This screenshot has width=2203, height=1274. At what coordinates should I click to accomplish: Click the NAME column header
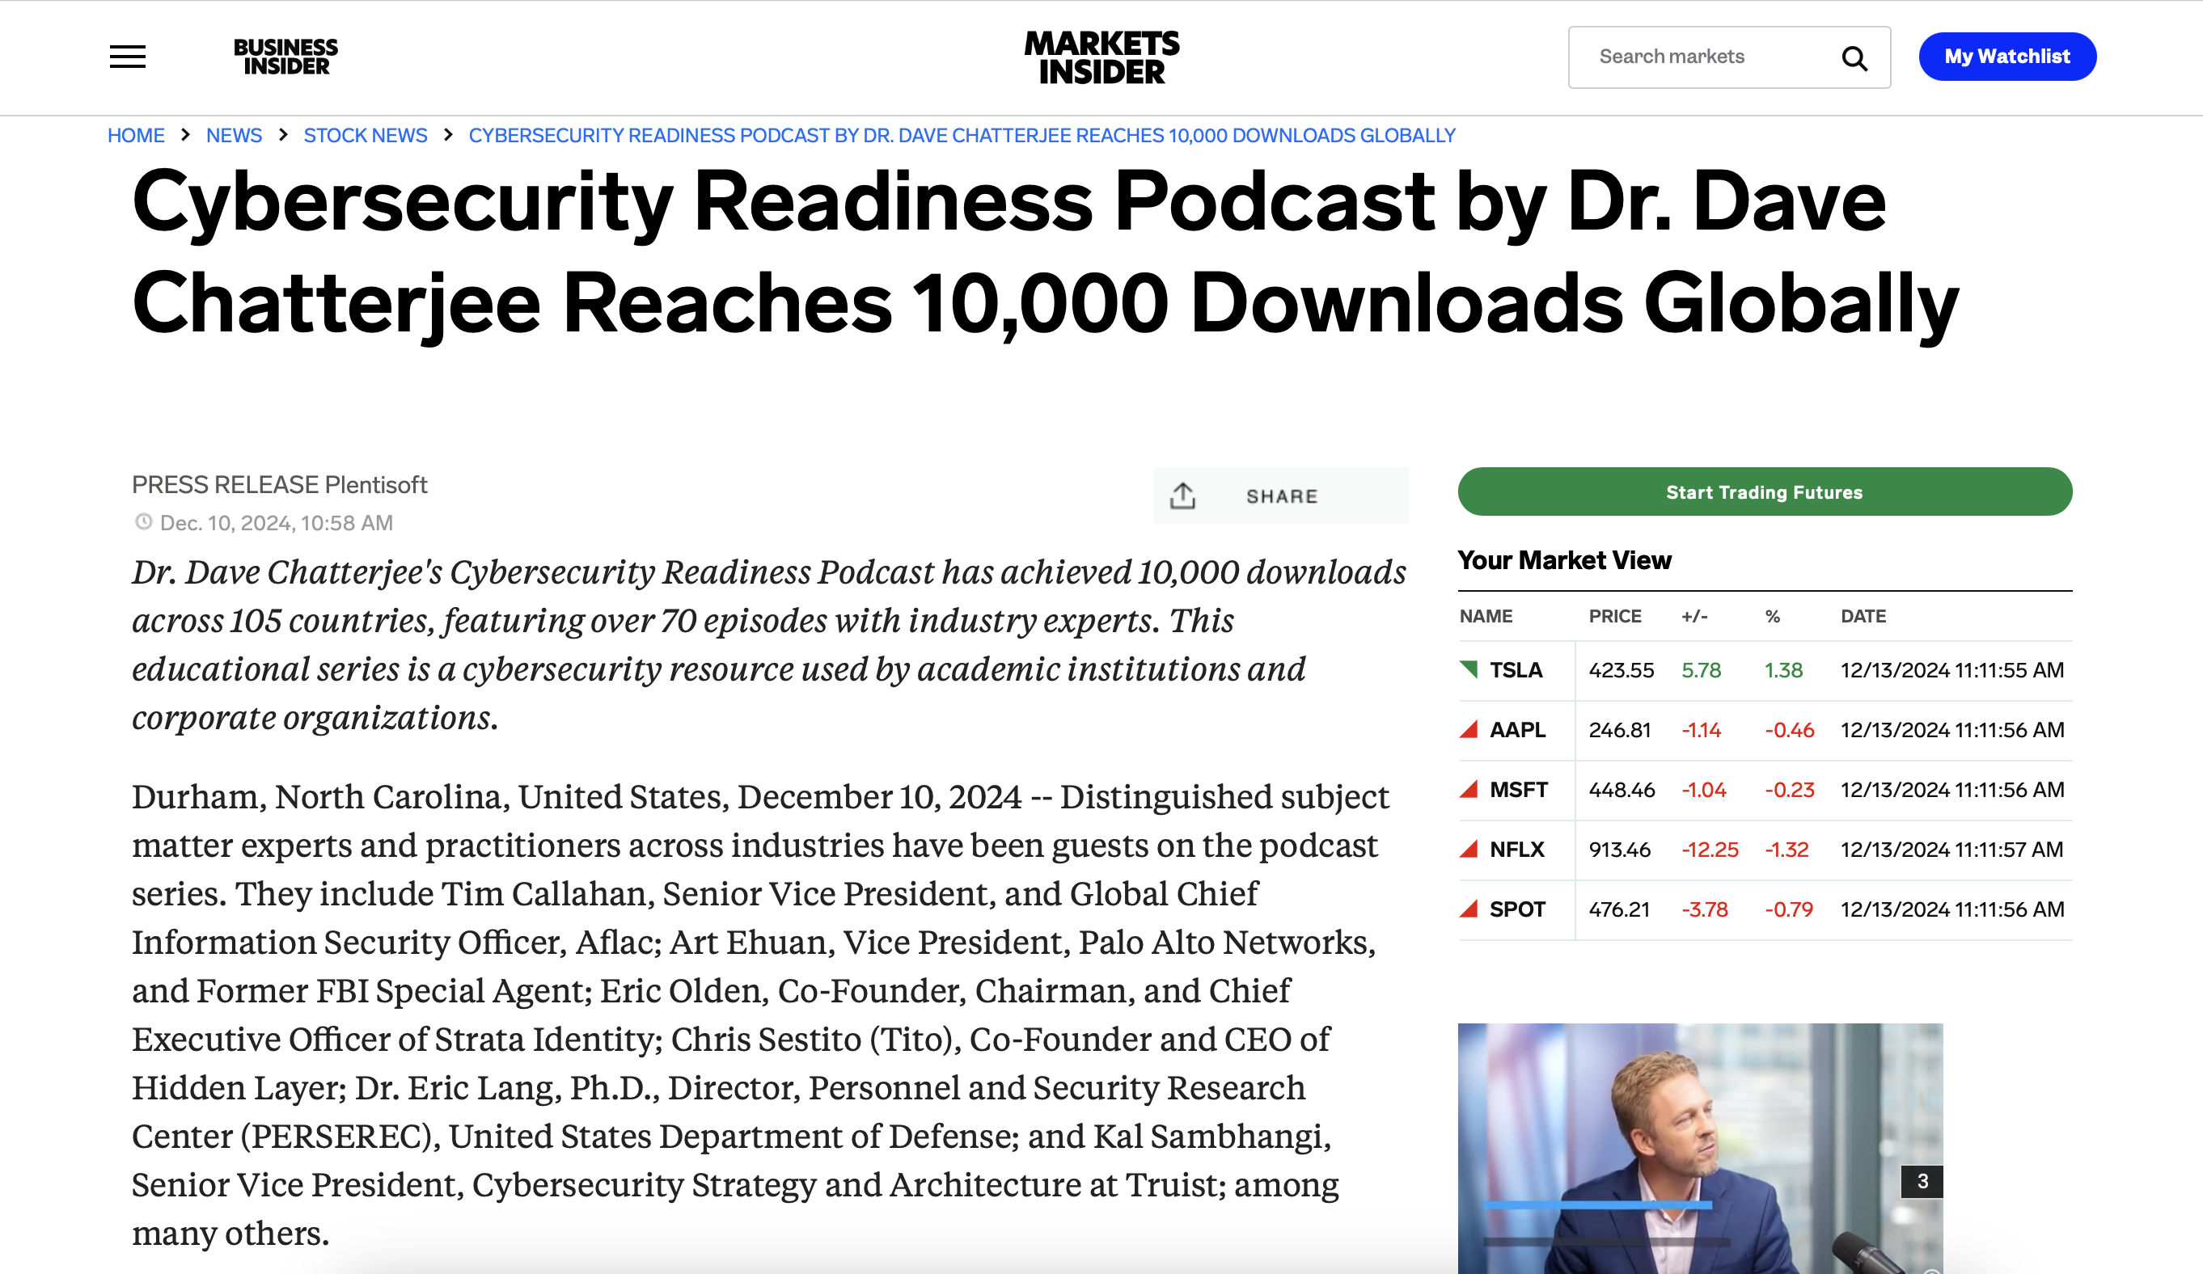(x=1486, y=616)
